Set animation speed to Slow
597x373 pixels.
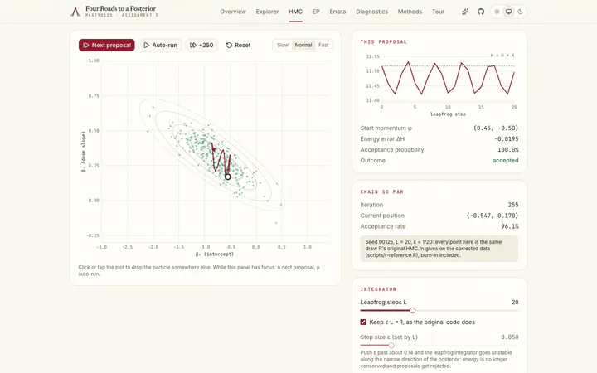pos(283,45)
